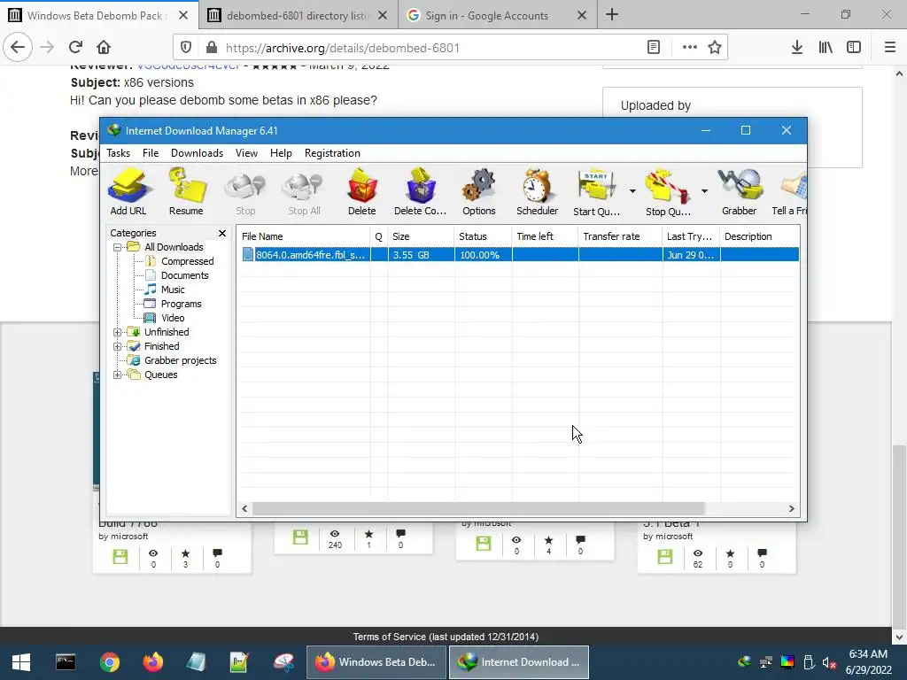The height and width of the screenshot is (680, 907).
Task: Open Firefox downloads panel
Action: point(797,48)
